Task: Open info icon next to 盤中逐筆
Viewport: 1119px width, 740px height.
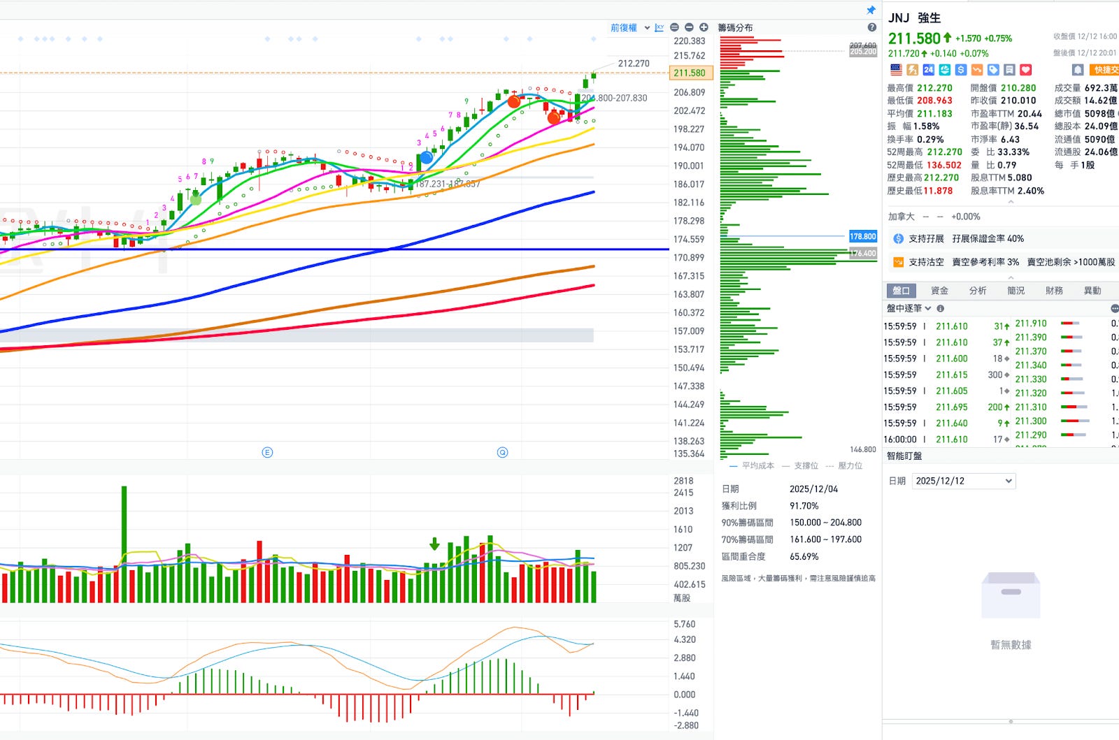Action: [x=941, y=308]
